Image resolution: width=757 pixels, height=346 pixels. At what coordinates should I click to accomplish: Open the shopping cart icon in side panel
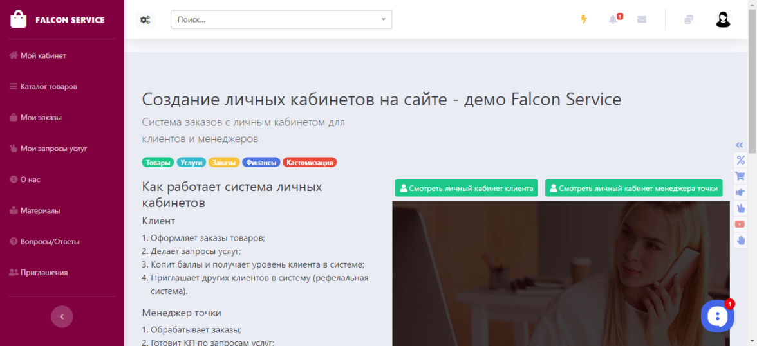pyautogui.click(x=740, y=176)
